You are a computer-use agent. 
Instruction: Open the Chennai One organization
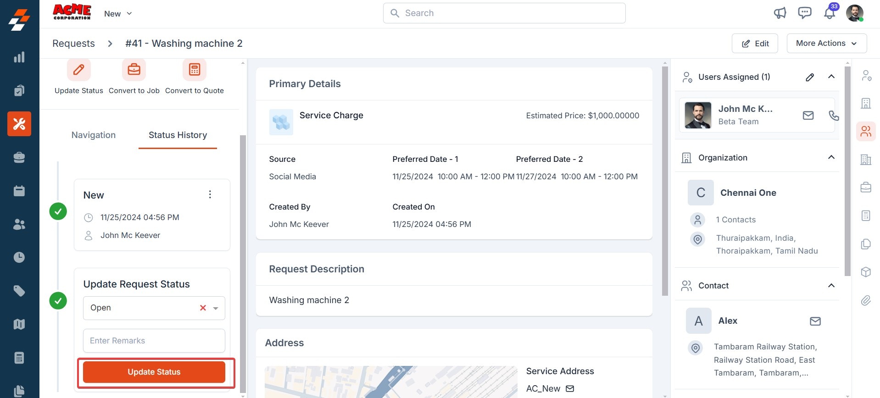[748, 193]
